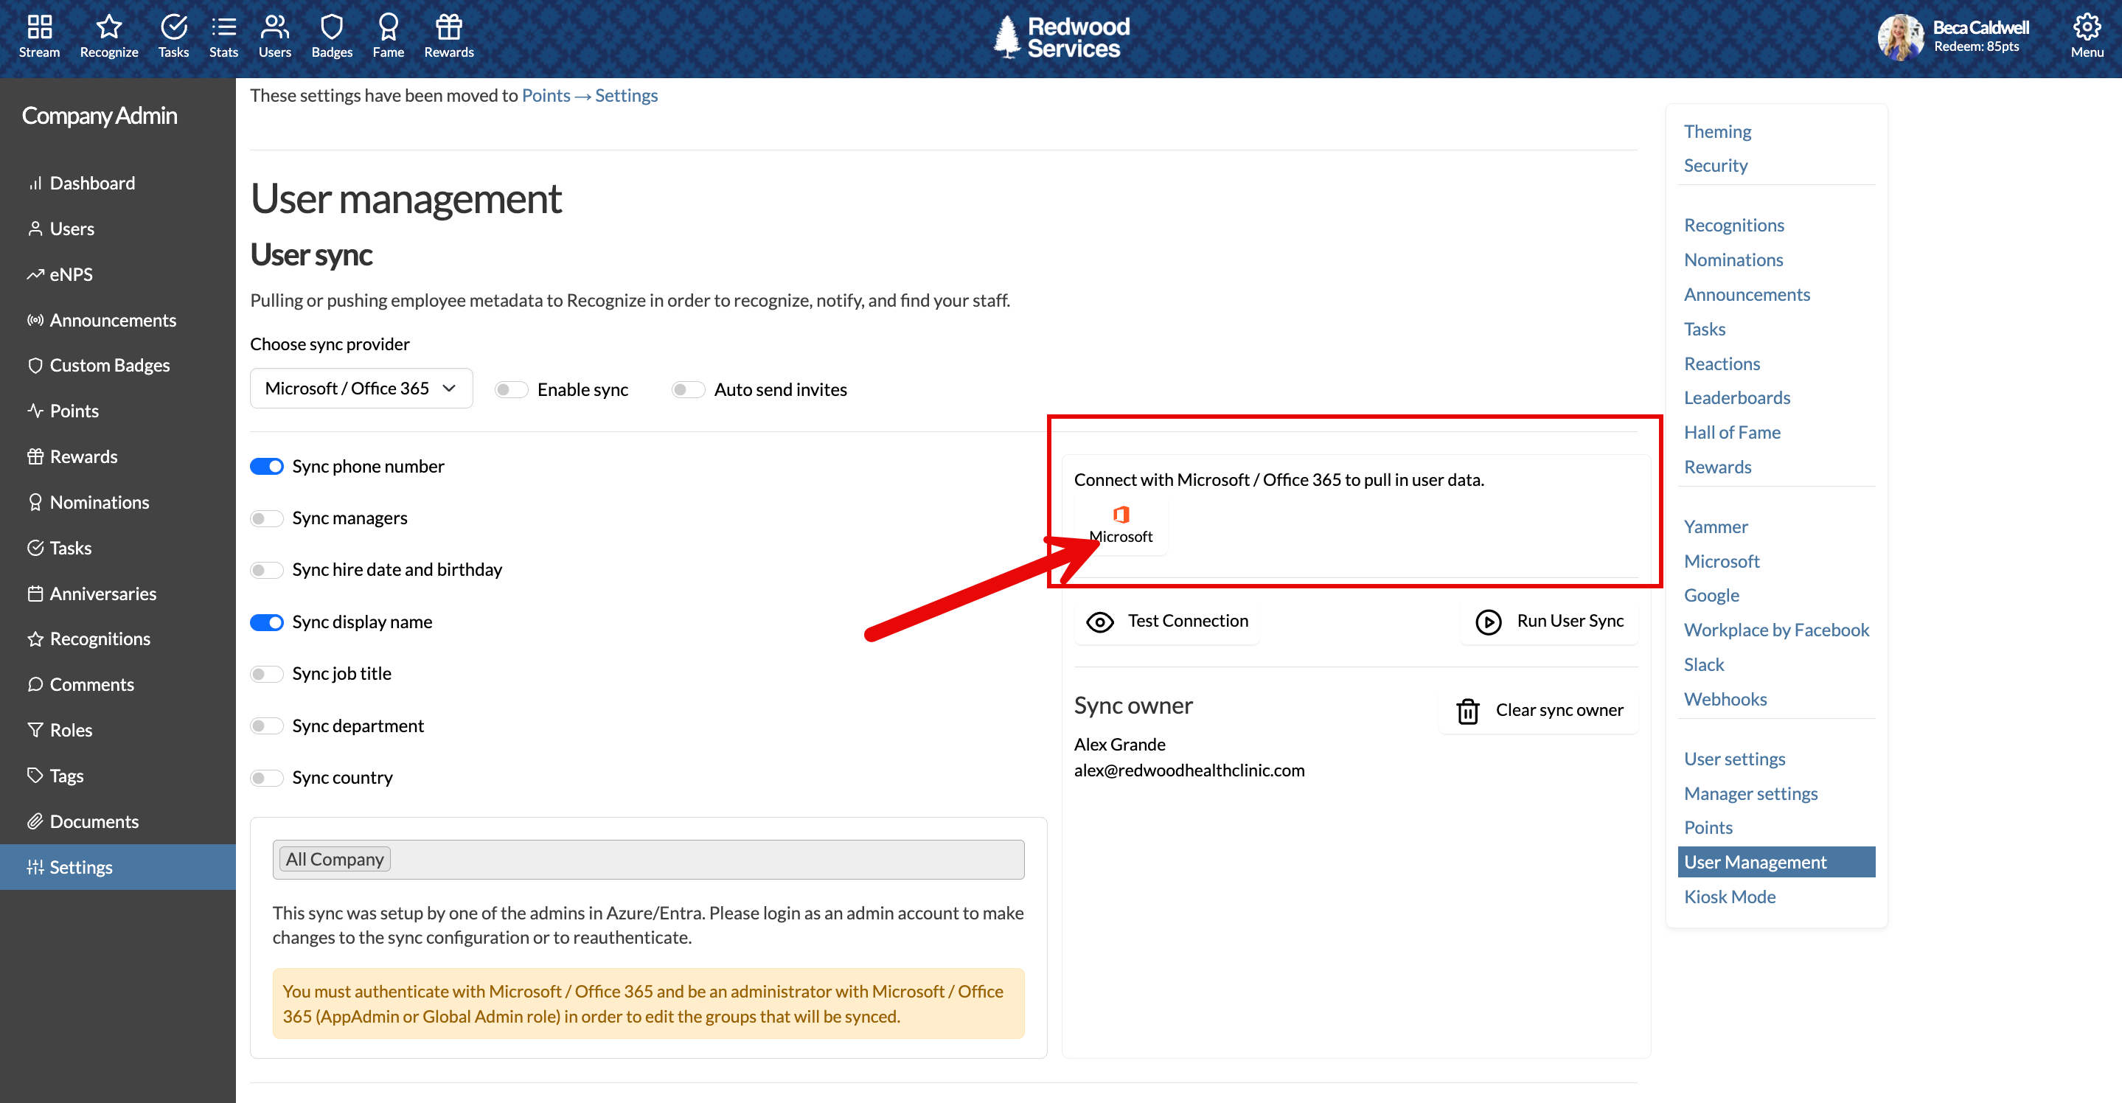
Task: Enable Sync hire date and birthday
Action: point(267,571)
